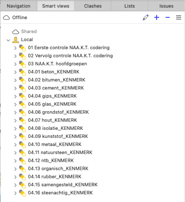Click the Local user folder icon
The image size is (185, 202).
[16, 40]
